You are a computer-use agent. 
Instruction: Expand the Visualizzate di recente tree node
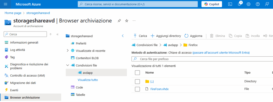coord(68,51)
